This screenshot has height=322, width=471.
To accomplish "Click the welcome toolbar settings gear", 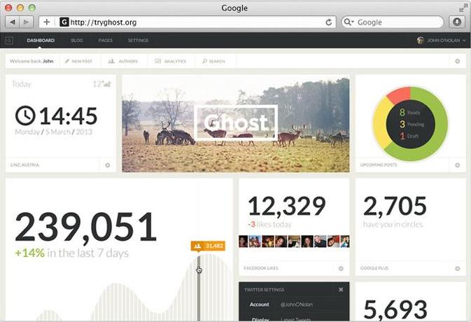I will coord(457,62).
